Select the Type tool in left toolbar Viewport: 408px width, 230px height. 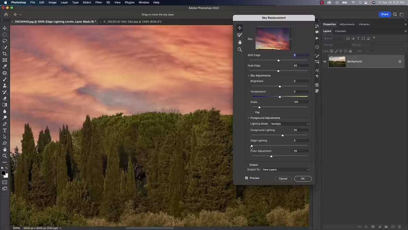[x=5, y=131]
